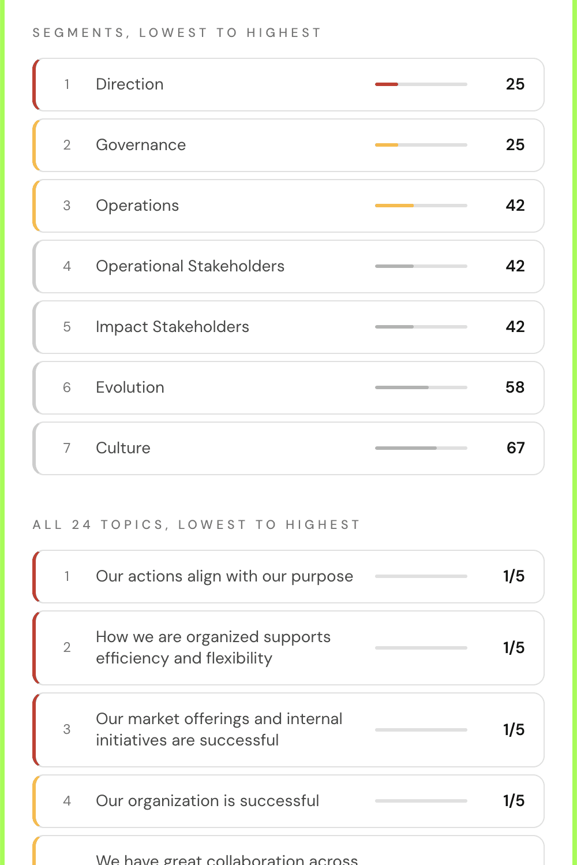Screen dimensions: 577x865
Task: Open topic about organized efficiency and flexibility
Action: 288,648
